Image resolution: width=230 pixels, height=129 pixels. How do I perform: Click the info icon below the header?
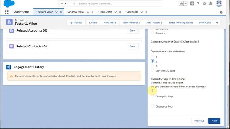tap(221, 12)
